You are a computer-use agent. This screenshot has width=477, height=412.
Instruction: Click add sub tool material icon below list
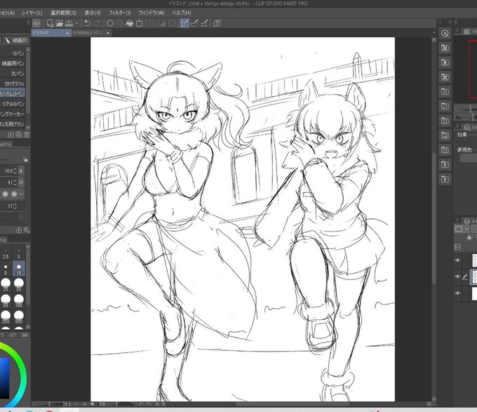[x=11, y=135]
